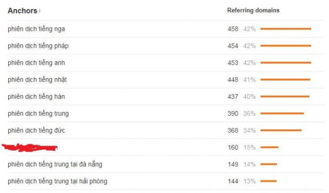Select anchor "phiên dịch tiếng hàn"
The height and width of the screenshot is (193, 329).
(36, 96)
